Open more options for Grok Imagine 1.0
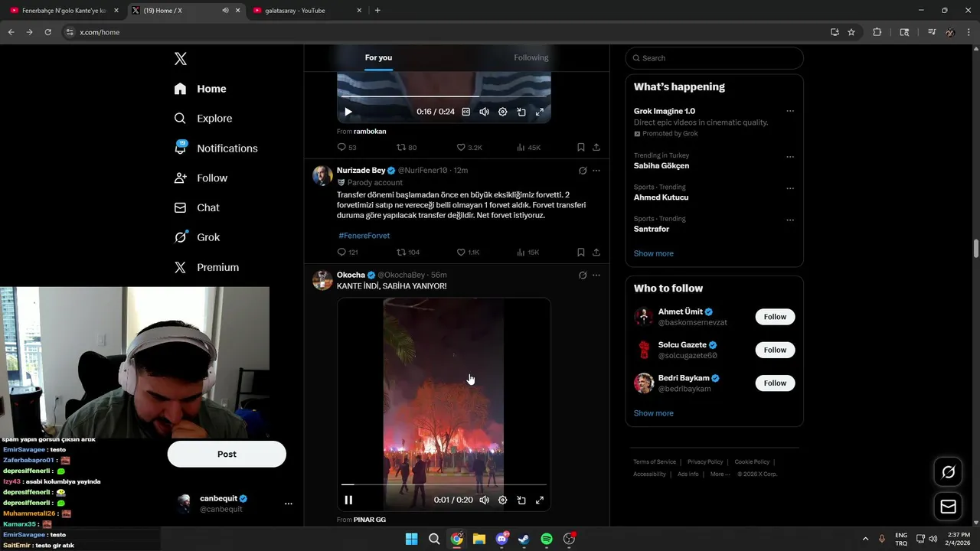 pyautogui.click(x=790, y=111)
